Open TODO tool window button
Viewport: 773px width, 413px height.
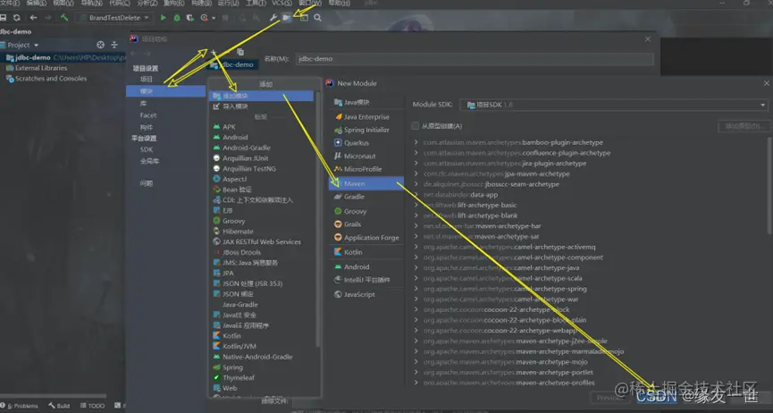(93, 406)
